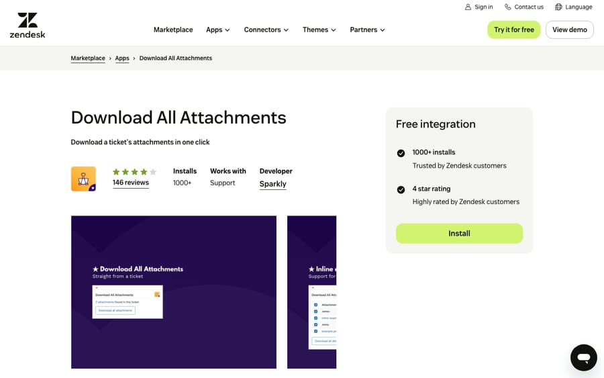The width and height of the screenshot is (604, 378).
Task: Open the Download All Attachments screenshot thumbnail
Action: [x=174, y=292]
